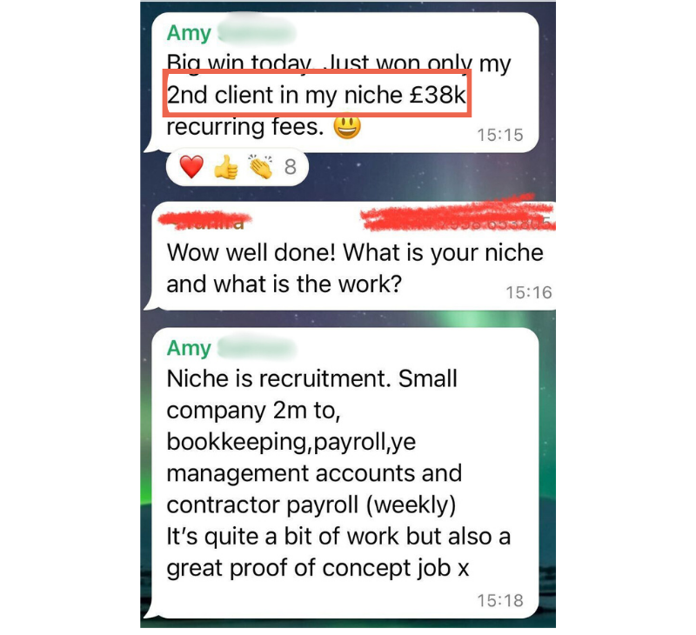Click Amy's name on the first message
This screenshot has width=696, height=635.
pos(189,33)
